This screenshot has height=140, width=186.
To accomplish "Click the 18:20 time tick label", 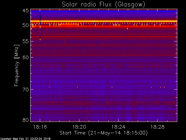I will pos(79,127).
